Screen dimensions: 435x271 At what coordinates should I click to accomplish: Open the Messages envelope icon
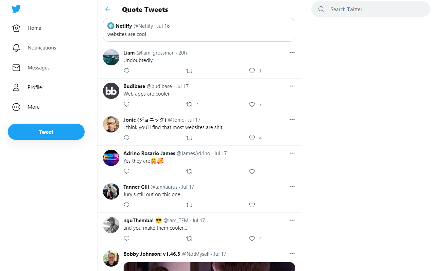[16, 67]
